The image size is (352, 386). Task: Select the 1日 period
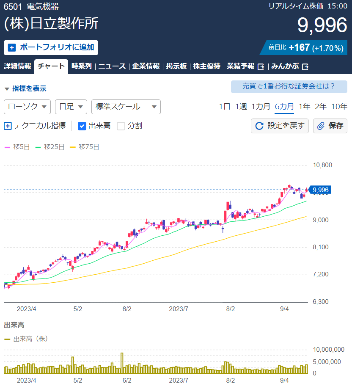225,107
